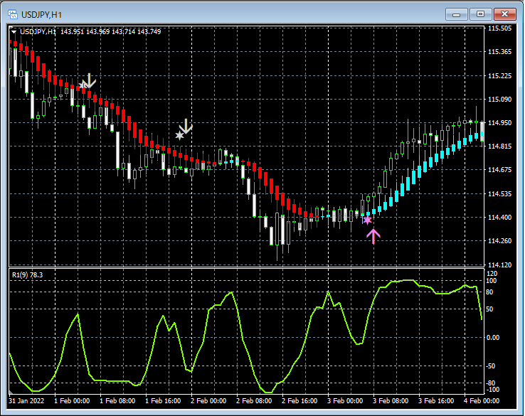Expand the chart's small triangle menu beside USDJPY,H1
The width and height of the screenshot is (525, 416).
(x=14, y=32)
